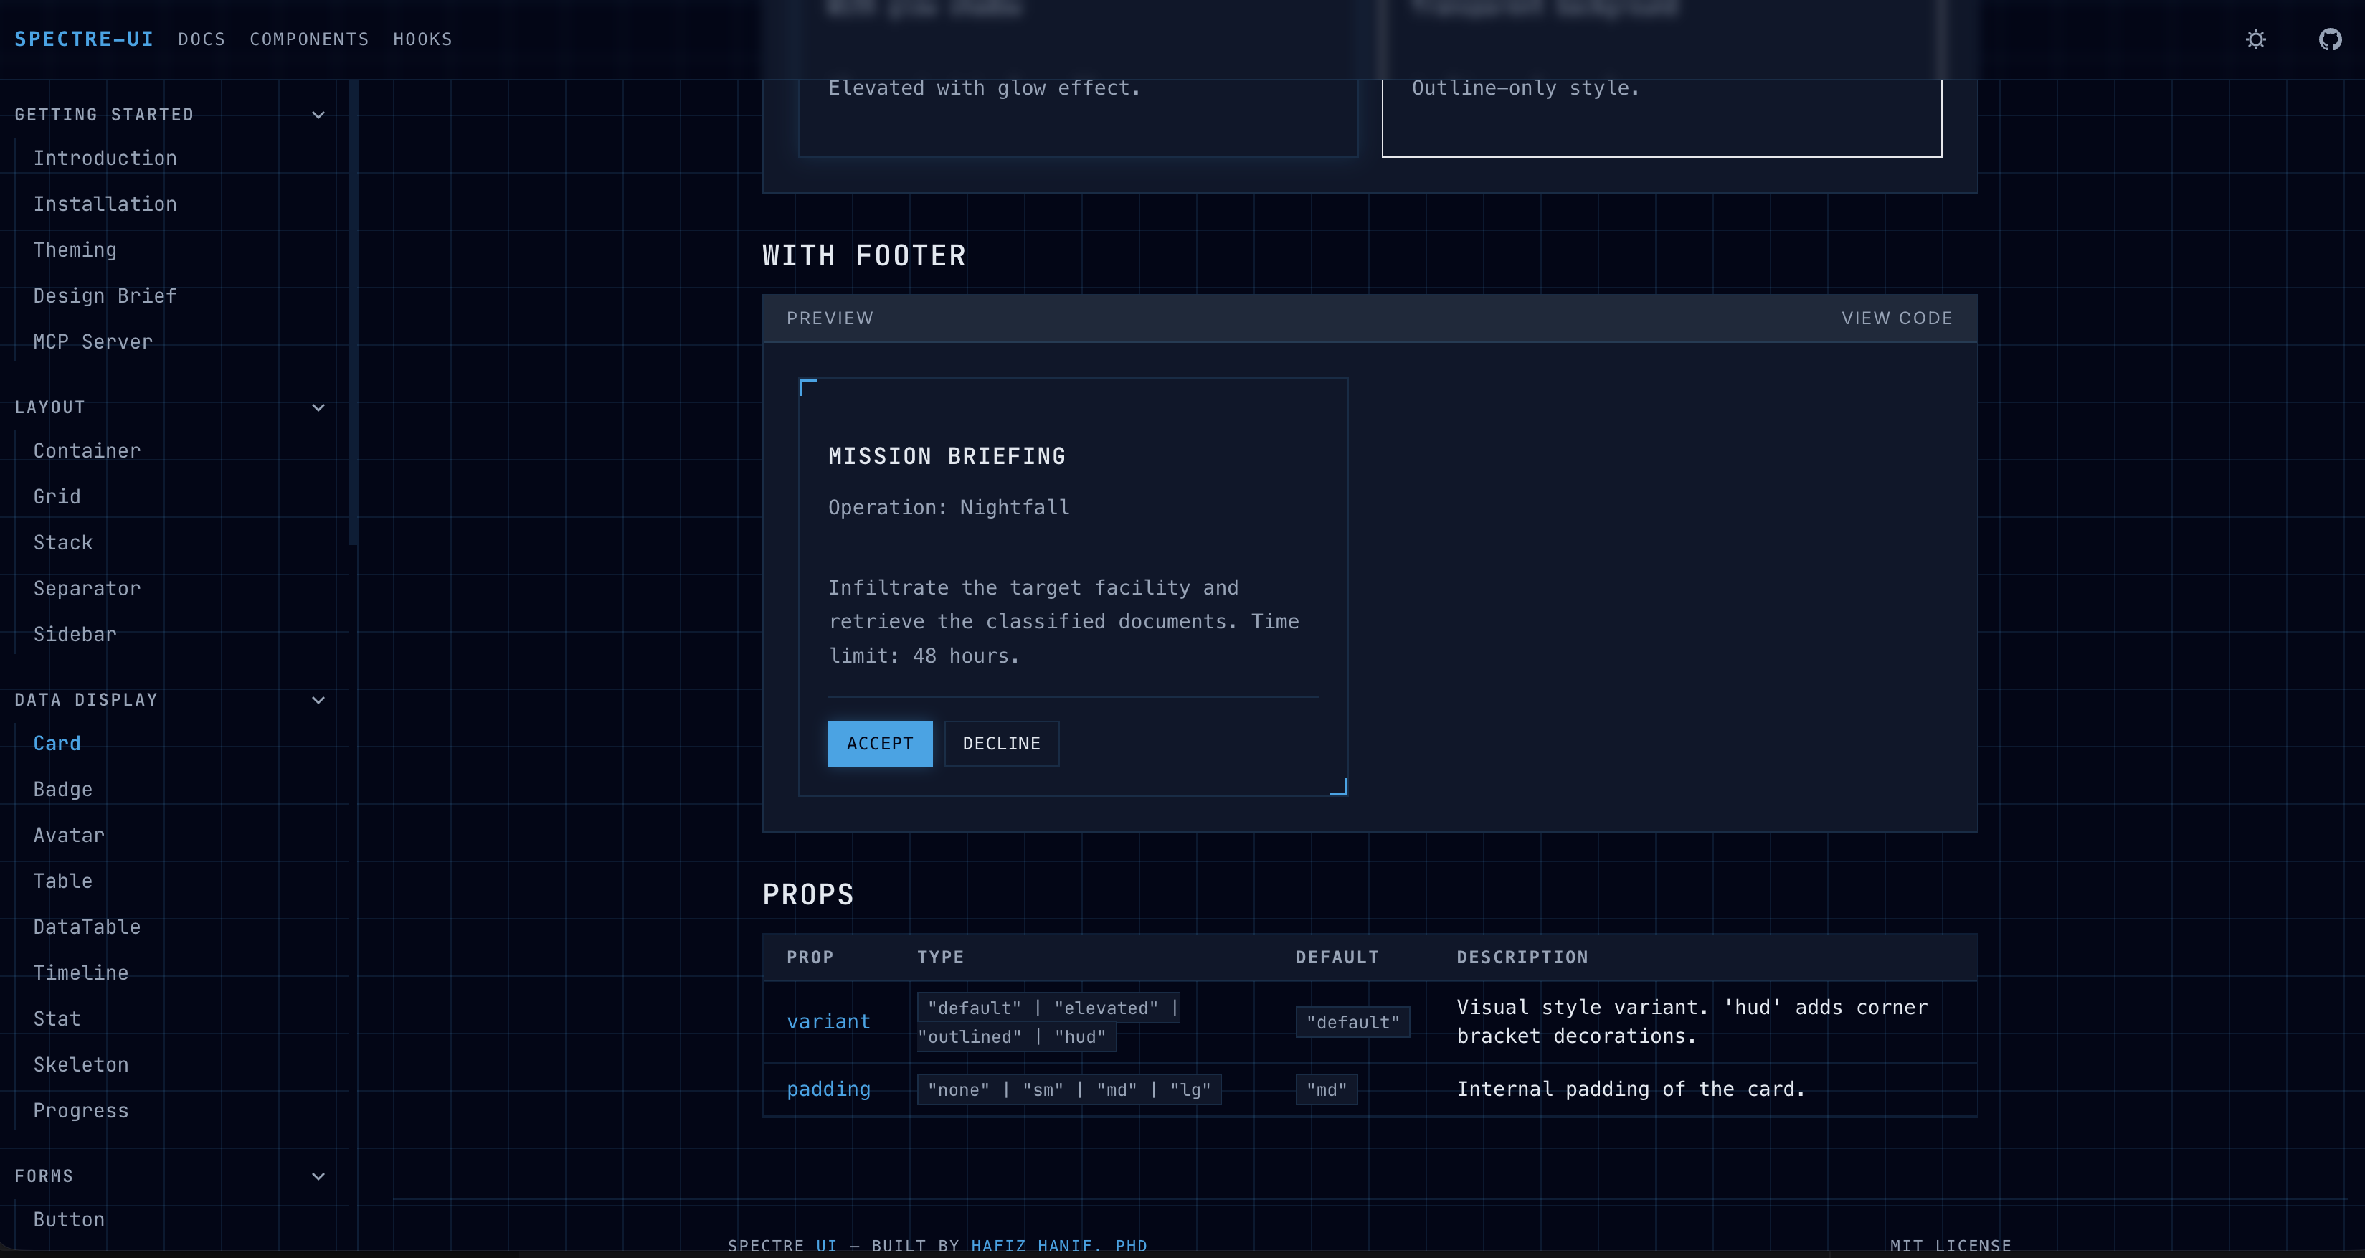Open the GitHub repository icon
2365x1258 pixels.
click(2330, 39)
